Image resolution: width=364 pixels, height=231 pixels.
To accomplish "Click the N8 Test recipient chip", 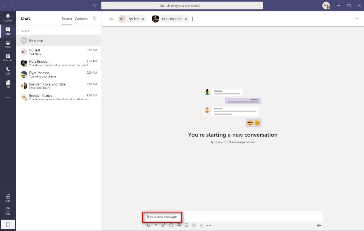I will click(132, 19).
